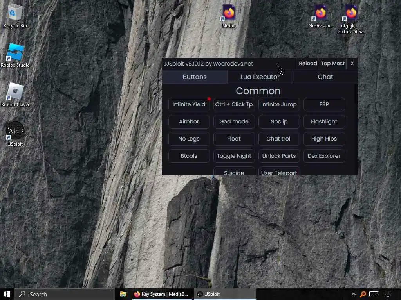Turn on the Flashlight
The image size is (401, 300).
click(324, 121)
